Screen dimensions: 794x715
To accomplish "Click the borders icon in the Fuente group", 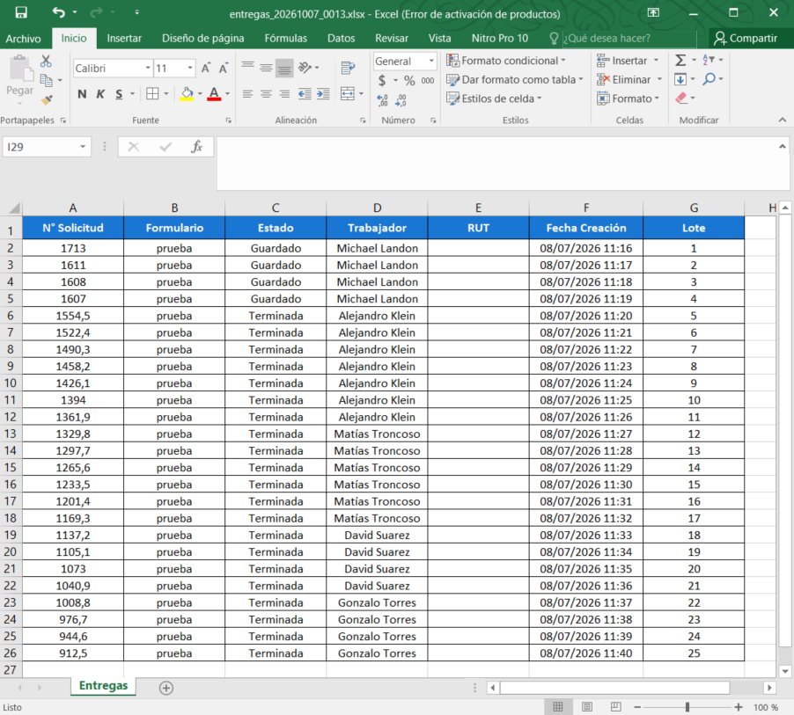I will tap(152, 93).
